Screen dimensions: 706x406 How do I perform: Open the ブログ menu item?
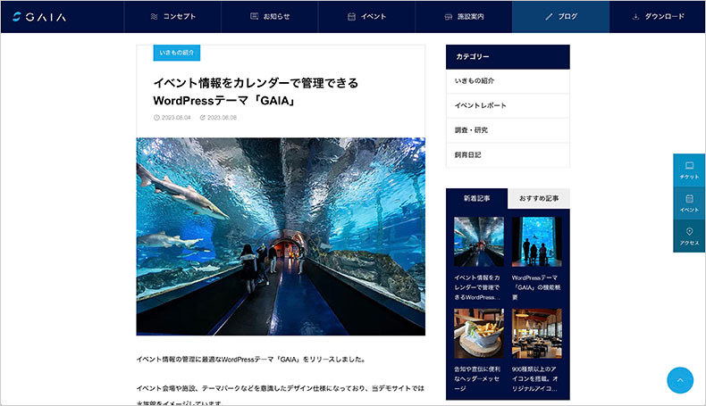click(561, 17)
